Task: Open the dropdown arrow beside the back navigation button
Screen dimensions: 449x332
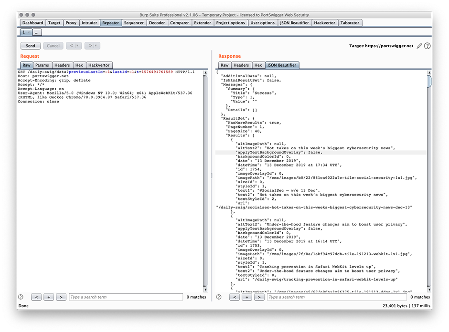Action: pos(77,46)
